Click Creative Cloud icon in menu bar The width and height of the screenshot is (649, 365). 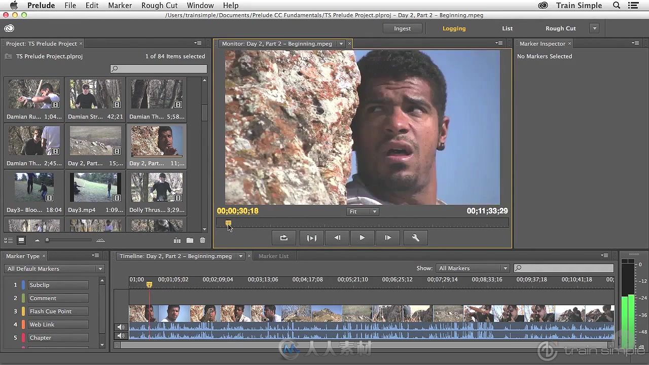point(543,6)
